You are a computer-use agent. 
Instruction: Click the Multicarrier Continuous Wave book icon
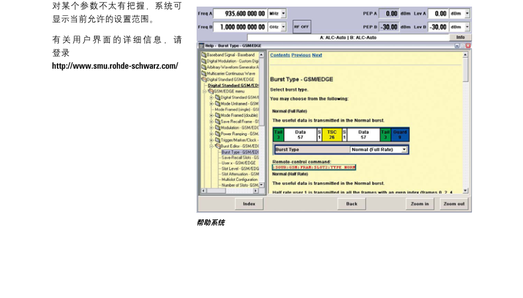203,73
